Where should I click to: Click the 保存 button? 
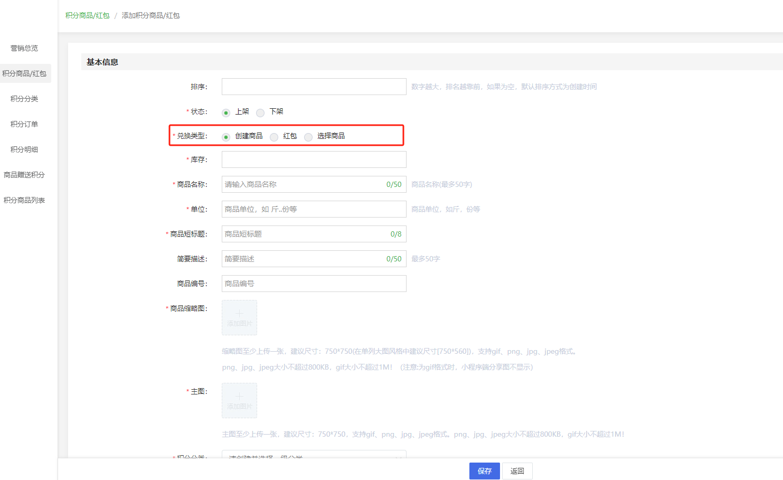tap(484, 471)
